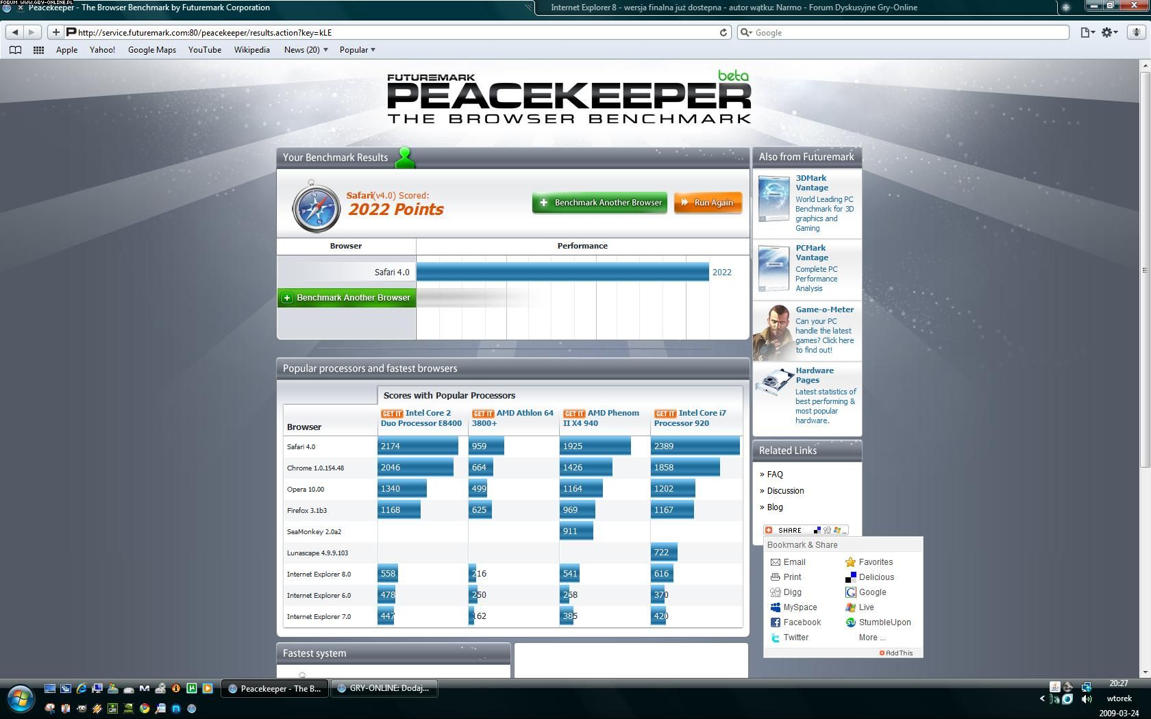Click More ... in the share menu
This screenshot has height=719, width=1151.
pos(872,638)
